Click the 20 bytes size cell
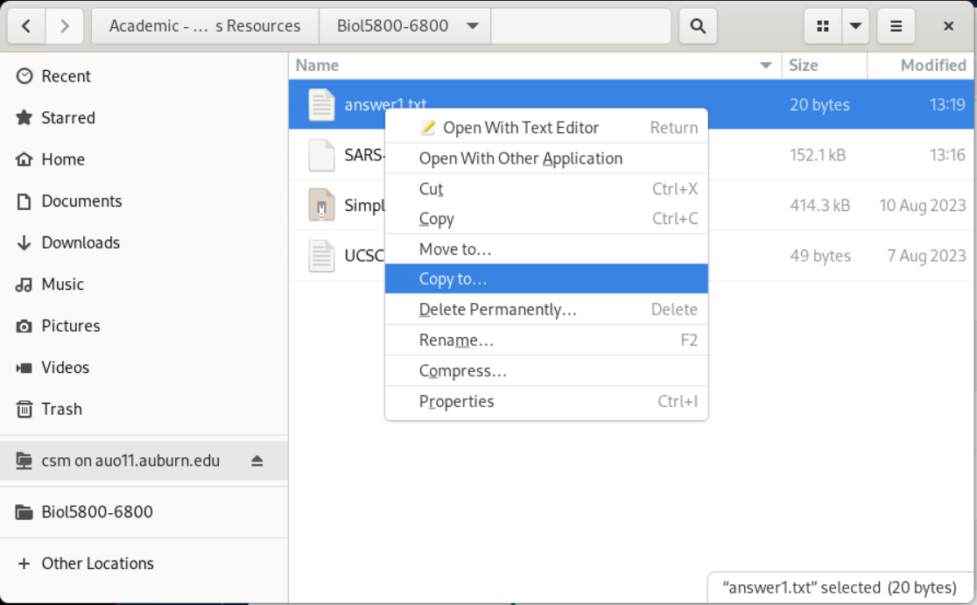The width and height of the screenshot is (977, 605). click(x=820, y=105)
